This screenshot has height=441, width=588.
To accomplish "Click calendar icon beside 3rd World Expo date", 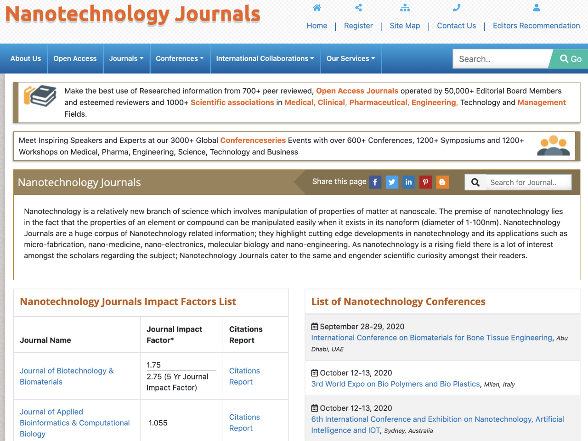I will (x=315, y=373).
